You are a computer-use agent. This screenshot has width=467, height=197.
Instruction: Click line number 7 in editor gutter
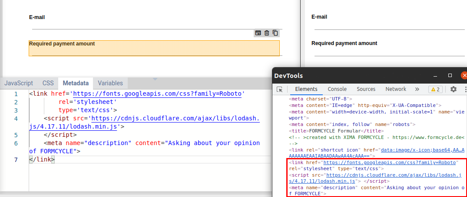[x=16, y=160]
